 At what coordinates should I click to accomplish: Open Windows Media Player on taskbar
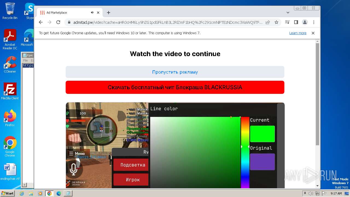tap(40, 193)
